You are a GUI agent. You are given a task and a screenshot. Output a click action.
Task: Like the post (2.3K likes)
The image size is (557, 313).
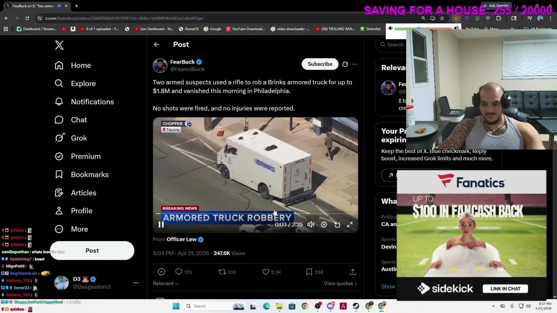[271, 272]
